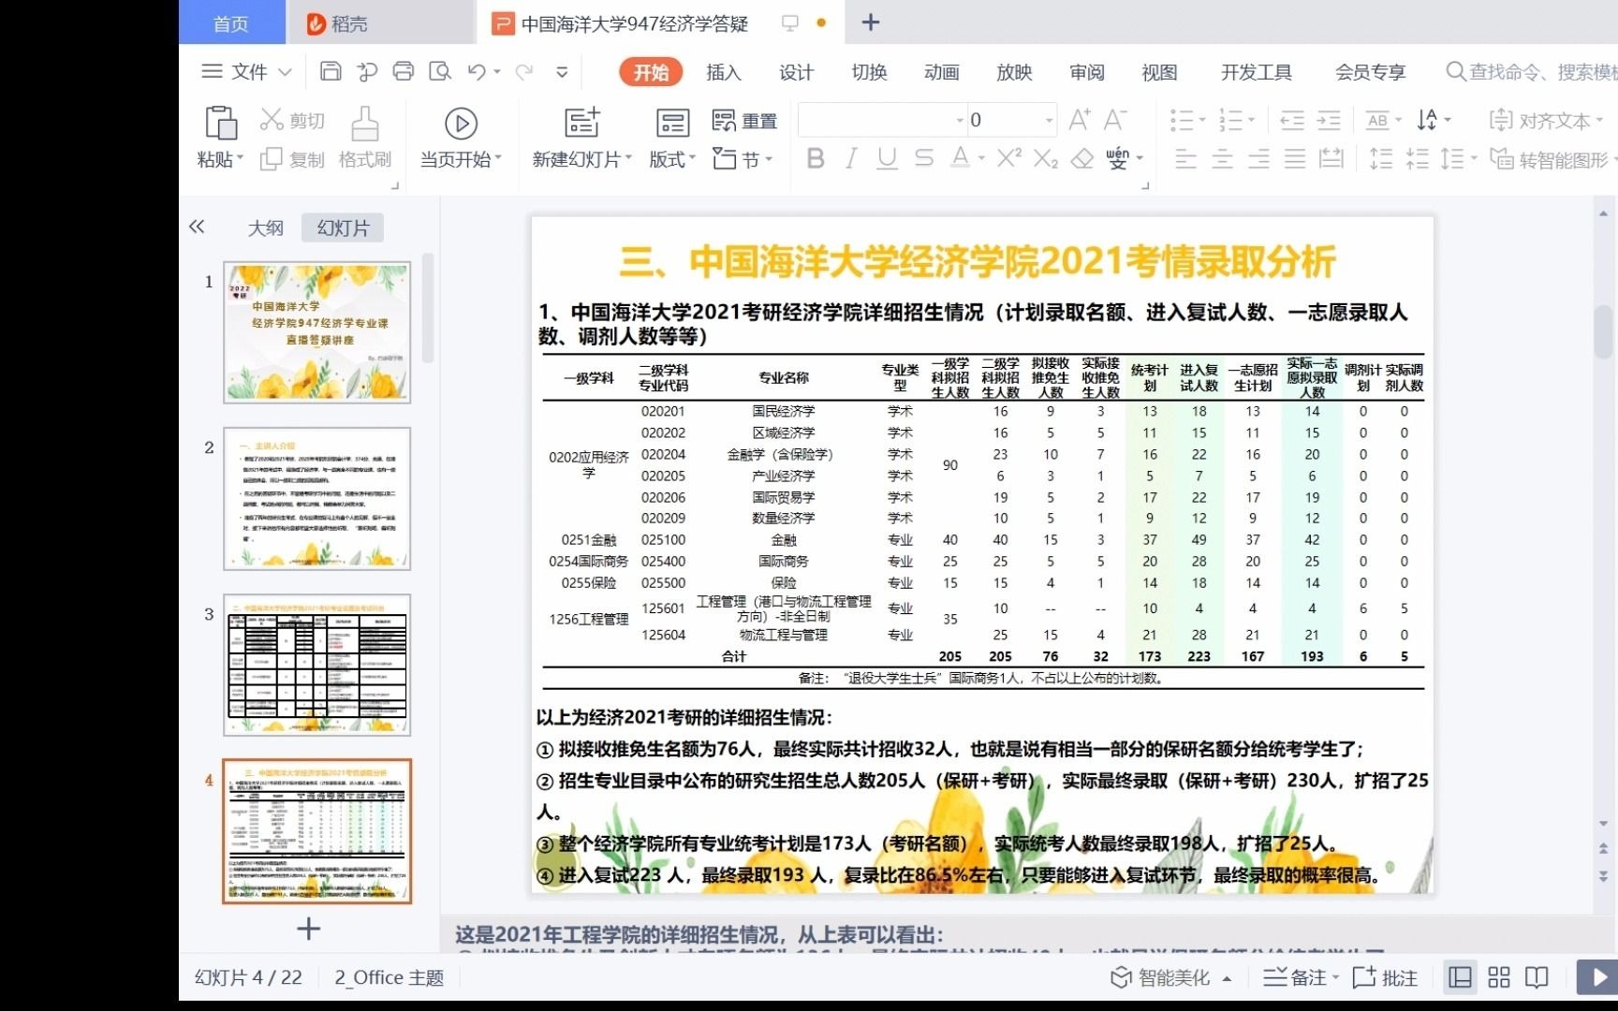Viewport: 1618px width, 1011px height.
Task: Open the font name combo box
Action: 881,120
